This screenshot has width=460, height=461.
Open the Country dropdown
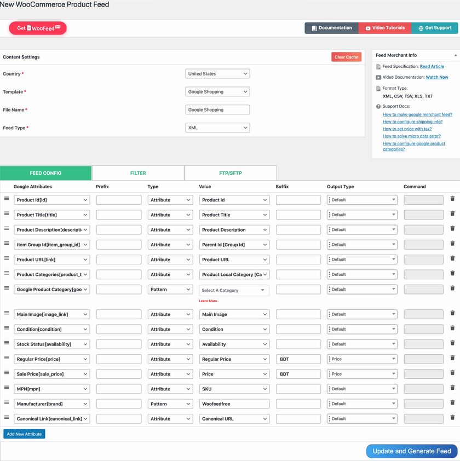click(x=217, y=74)
